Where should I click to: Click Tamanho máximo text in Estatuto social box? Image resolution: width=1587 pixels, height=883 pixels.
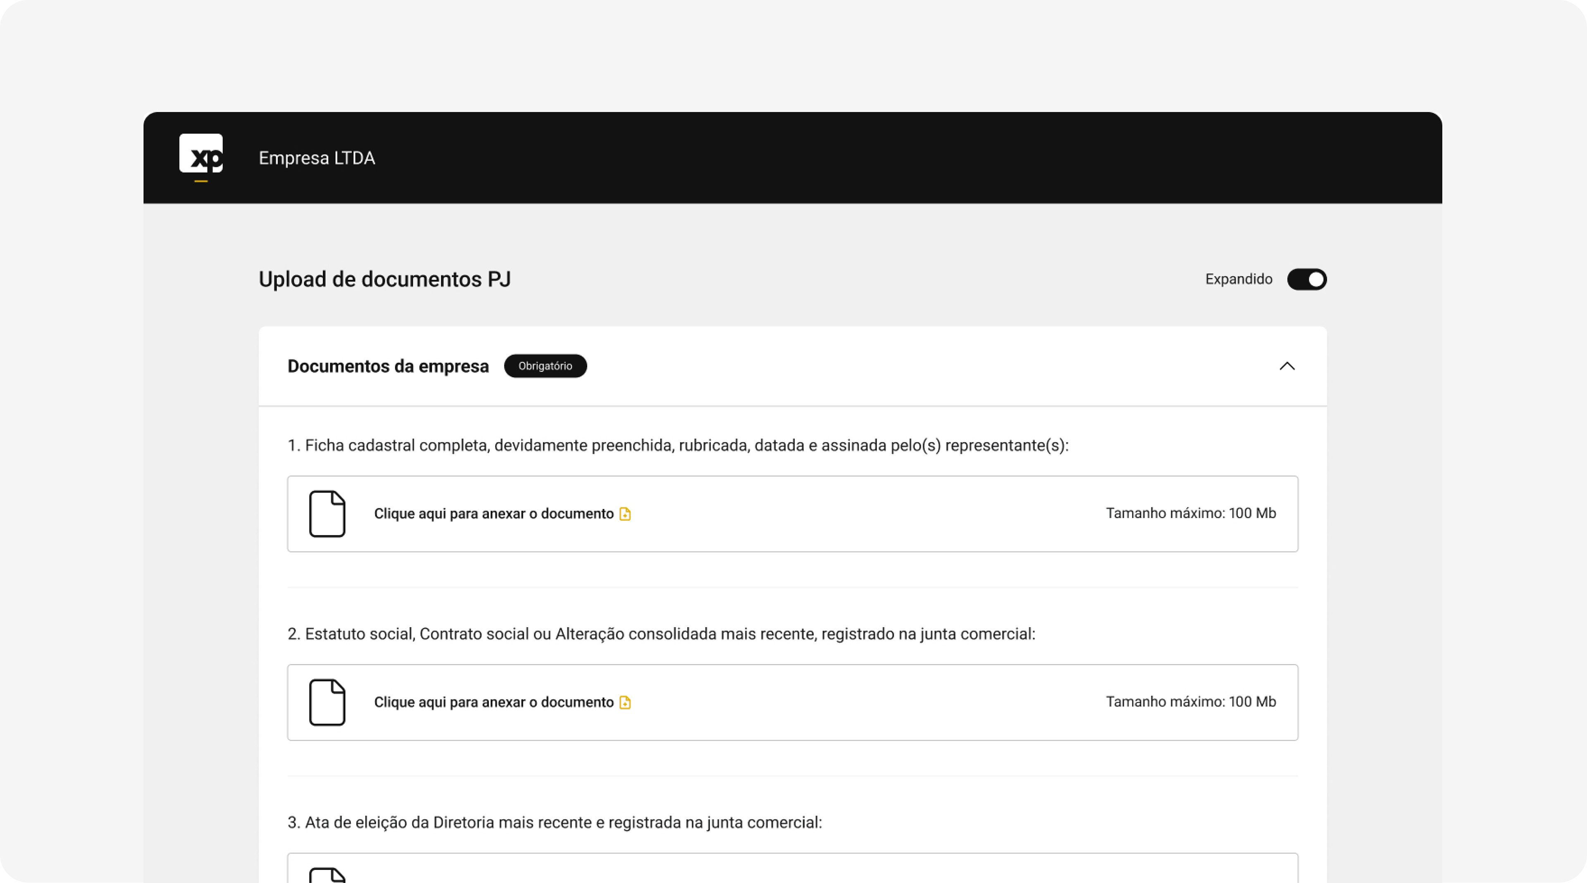pyautogui.click(x=1190, y=701)
